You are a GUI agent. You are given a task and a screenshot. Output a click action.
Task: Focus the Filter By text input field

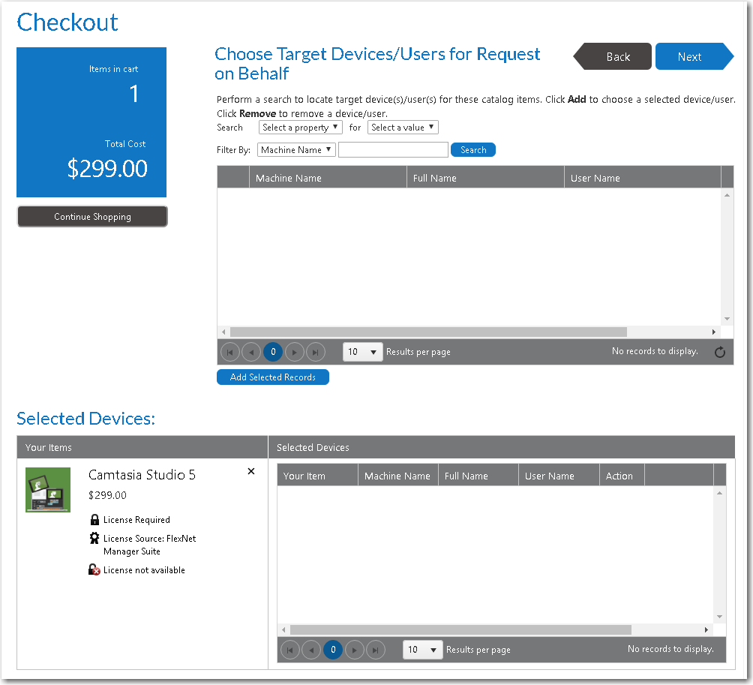(393, 150)
